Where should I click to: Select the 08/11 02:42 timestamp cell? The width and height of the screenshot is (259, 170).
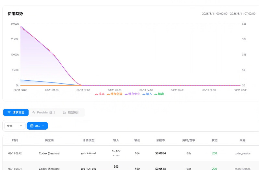pos(15,153)
